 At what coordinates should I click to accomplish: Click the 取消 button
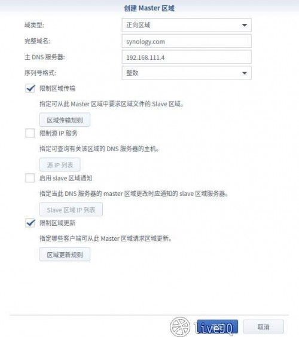coord(264,327)
